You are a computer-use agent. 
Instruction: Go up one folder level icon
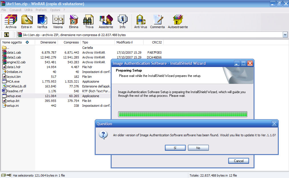7,35
